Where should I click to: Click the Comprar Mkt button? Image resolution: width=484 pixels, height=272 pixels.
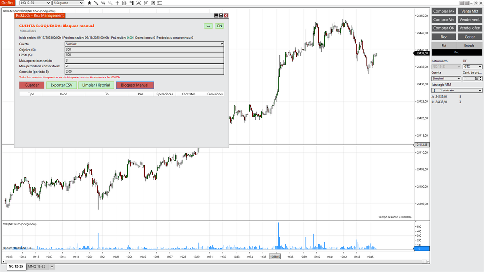pos(444,11)
